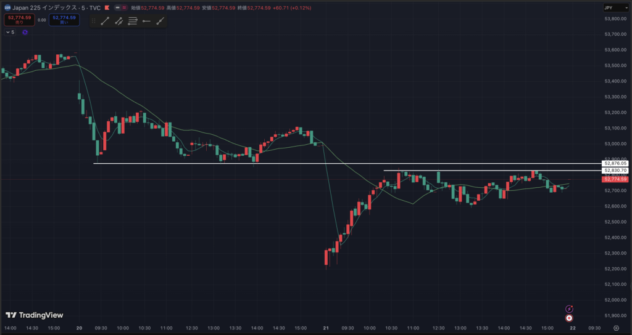Click the red Japan flag event marker

click(569, 318)
